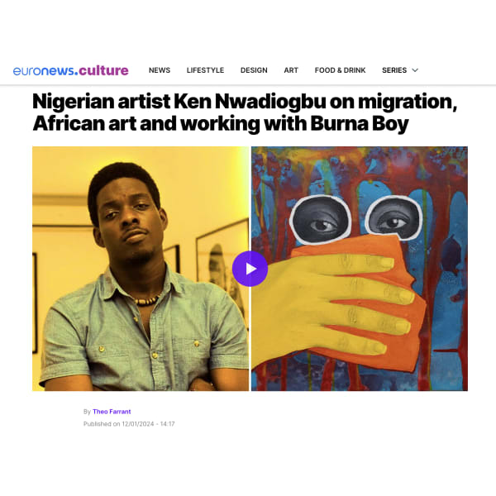Viewport: 496px width, 496px height.
Task: Click the Burna Boy text in headline
Action: point(360,123)
